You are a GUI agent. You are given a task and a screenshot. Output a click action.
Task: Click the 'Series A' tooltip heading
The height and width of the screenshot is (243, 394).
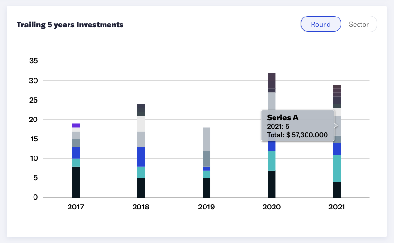click(283, 117)
